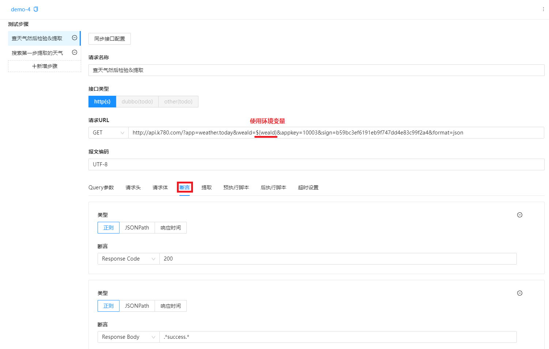Delete the Response Body assertion with minus icon
Image resolution: width=549 pixels, height=349 pixels.
click(x=519, y=293)
